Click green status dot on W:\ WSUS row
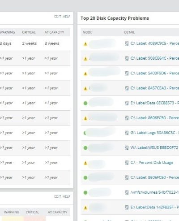Viewport: 179px width, 221px height. (85, 148)
